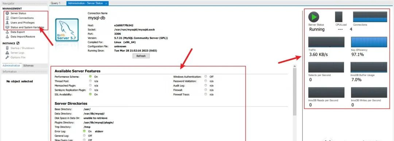This screenshot has height=141, width=394.
Task: Click the Running Since timestamp
Action: (135, 51)
